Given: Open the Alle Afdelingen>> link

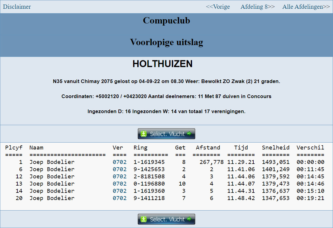Looking at the screenshot, I should 306,7.
